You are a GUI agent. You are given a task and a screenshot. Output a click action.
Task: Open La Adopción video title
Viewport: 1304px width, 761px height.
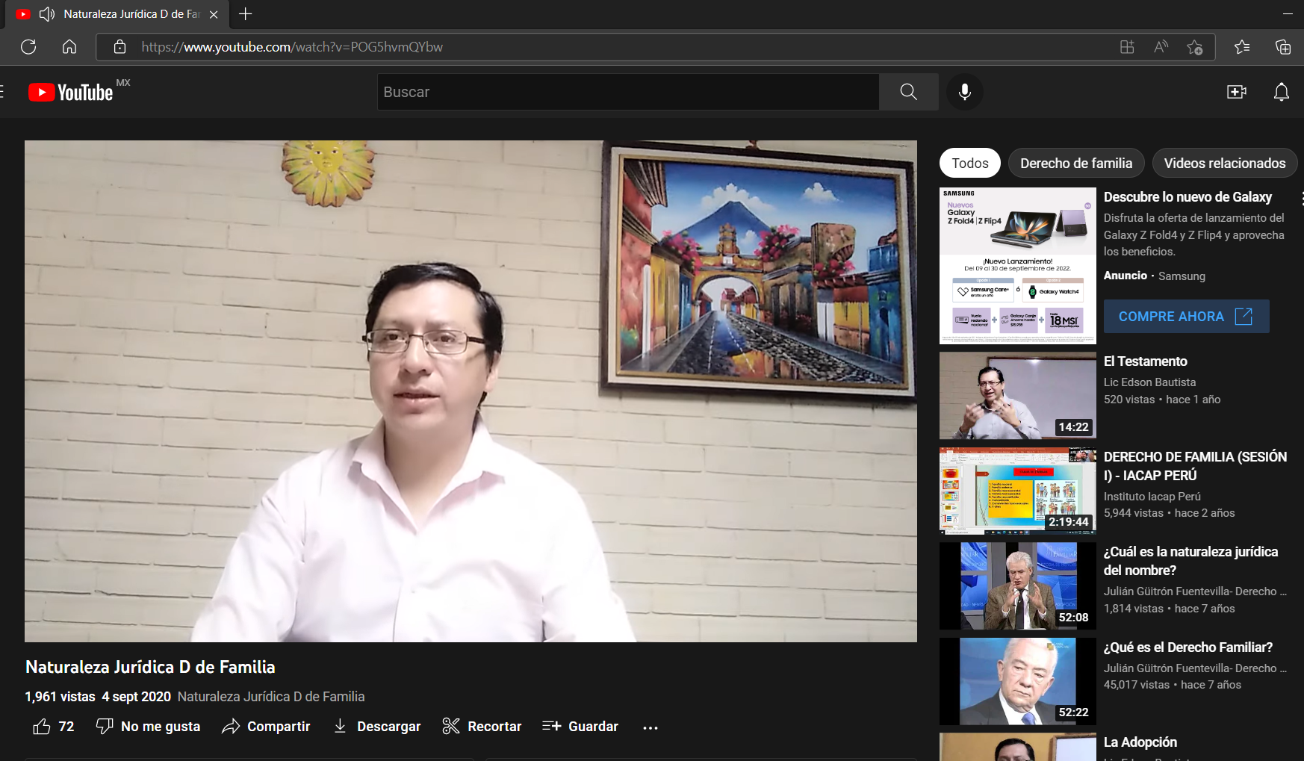point(1140,742)
